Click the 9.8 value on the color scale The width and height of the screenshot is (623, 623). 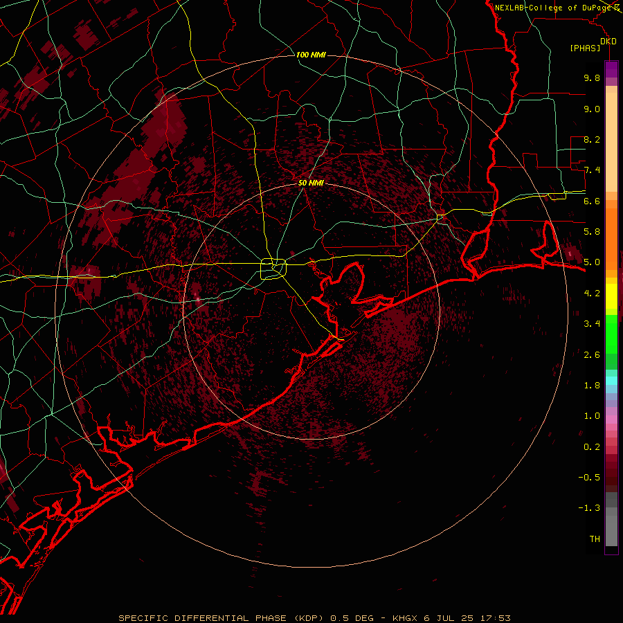click(592, 78)
